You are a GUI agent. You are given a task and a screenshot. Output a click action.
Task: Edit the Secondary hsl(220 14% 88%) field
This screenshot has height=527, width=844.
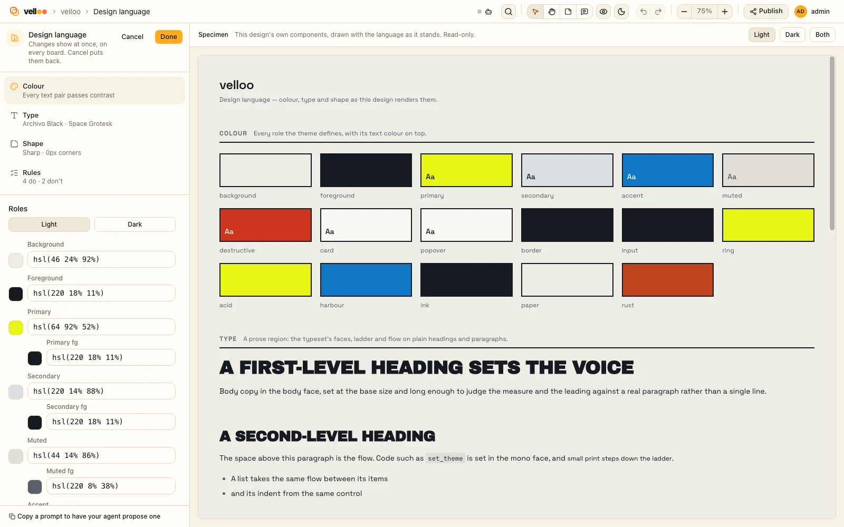(x=101, y=391)
